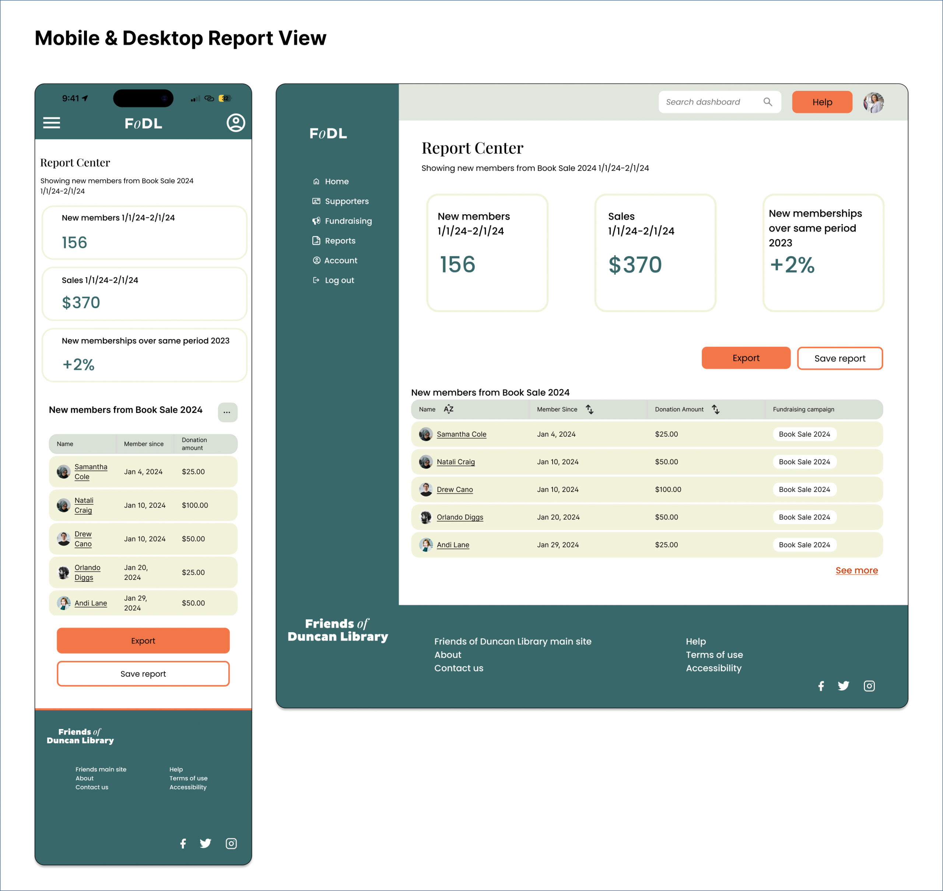The height and width of the screenshot is (891, 943).
Task: Sort by Member Since arrows
Action: 589,409
